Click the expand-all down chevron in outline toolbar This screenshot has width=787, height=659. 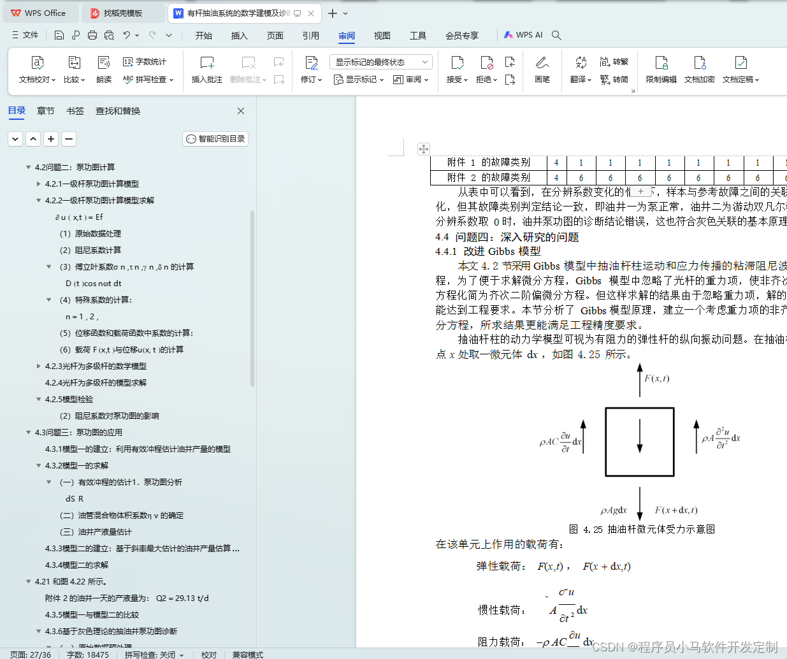15,139
